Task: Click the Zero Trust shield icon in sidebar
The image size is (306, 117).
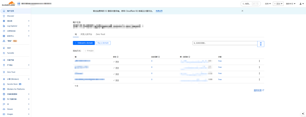Action: pos(4,72)
